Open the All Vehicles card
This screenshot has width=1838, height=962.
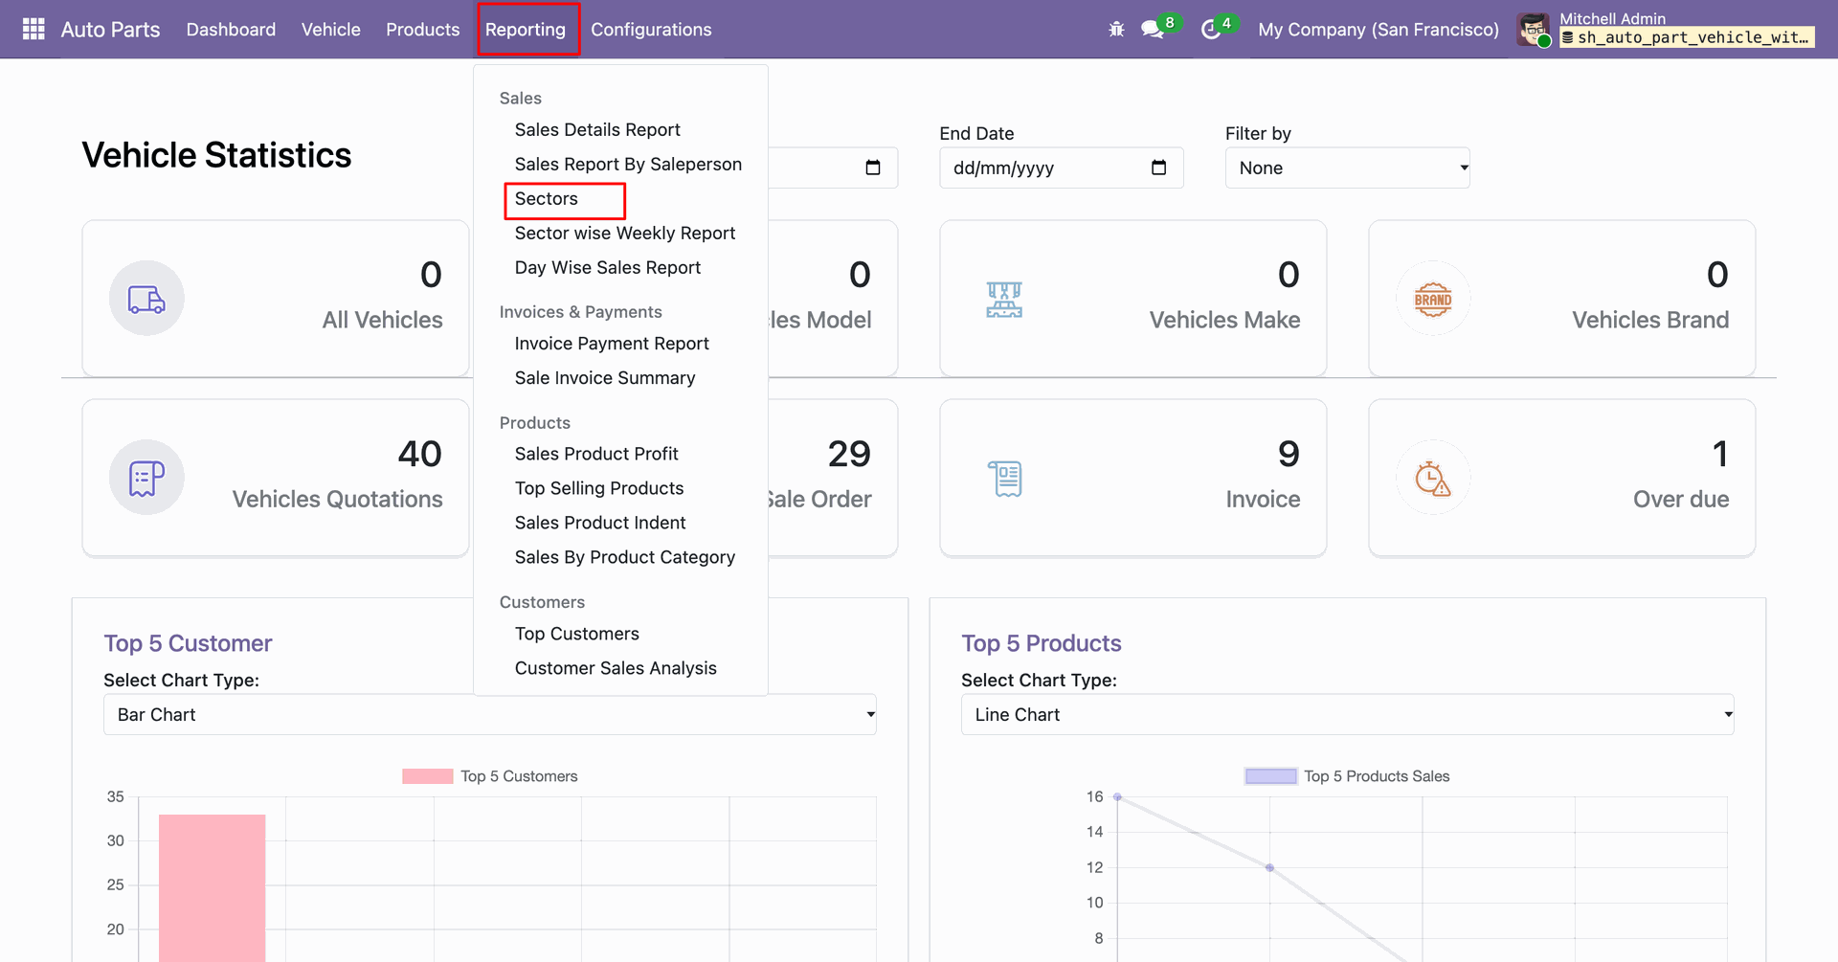276,298
